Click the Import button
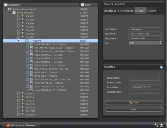The image size is (167, 128). pos(134,109)
